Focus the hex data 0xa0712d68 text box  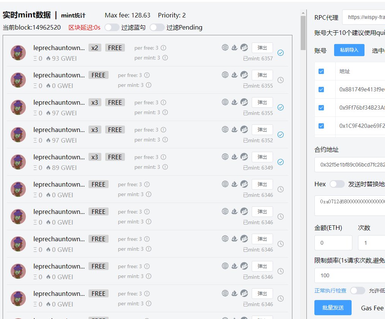click(x=350, y=206)
